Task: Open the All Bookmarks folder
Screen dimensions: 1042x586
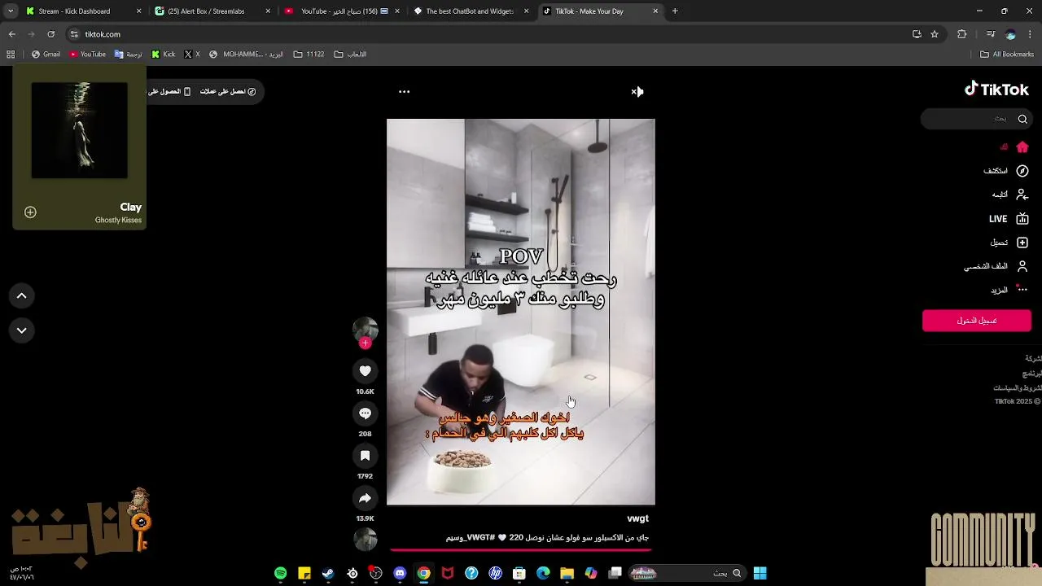Action: (1007, 55)
